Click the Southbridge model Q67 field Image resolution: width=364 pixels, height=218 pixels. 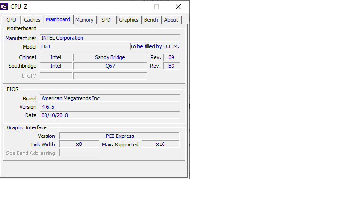110,66
